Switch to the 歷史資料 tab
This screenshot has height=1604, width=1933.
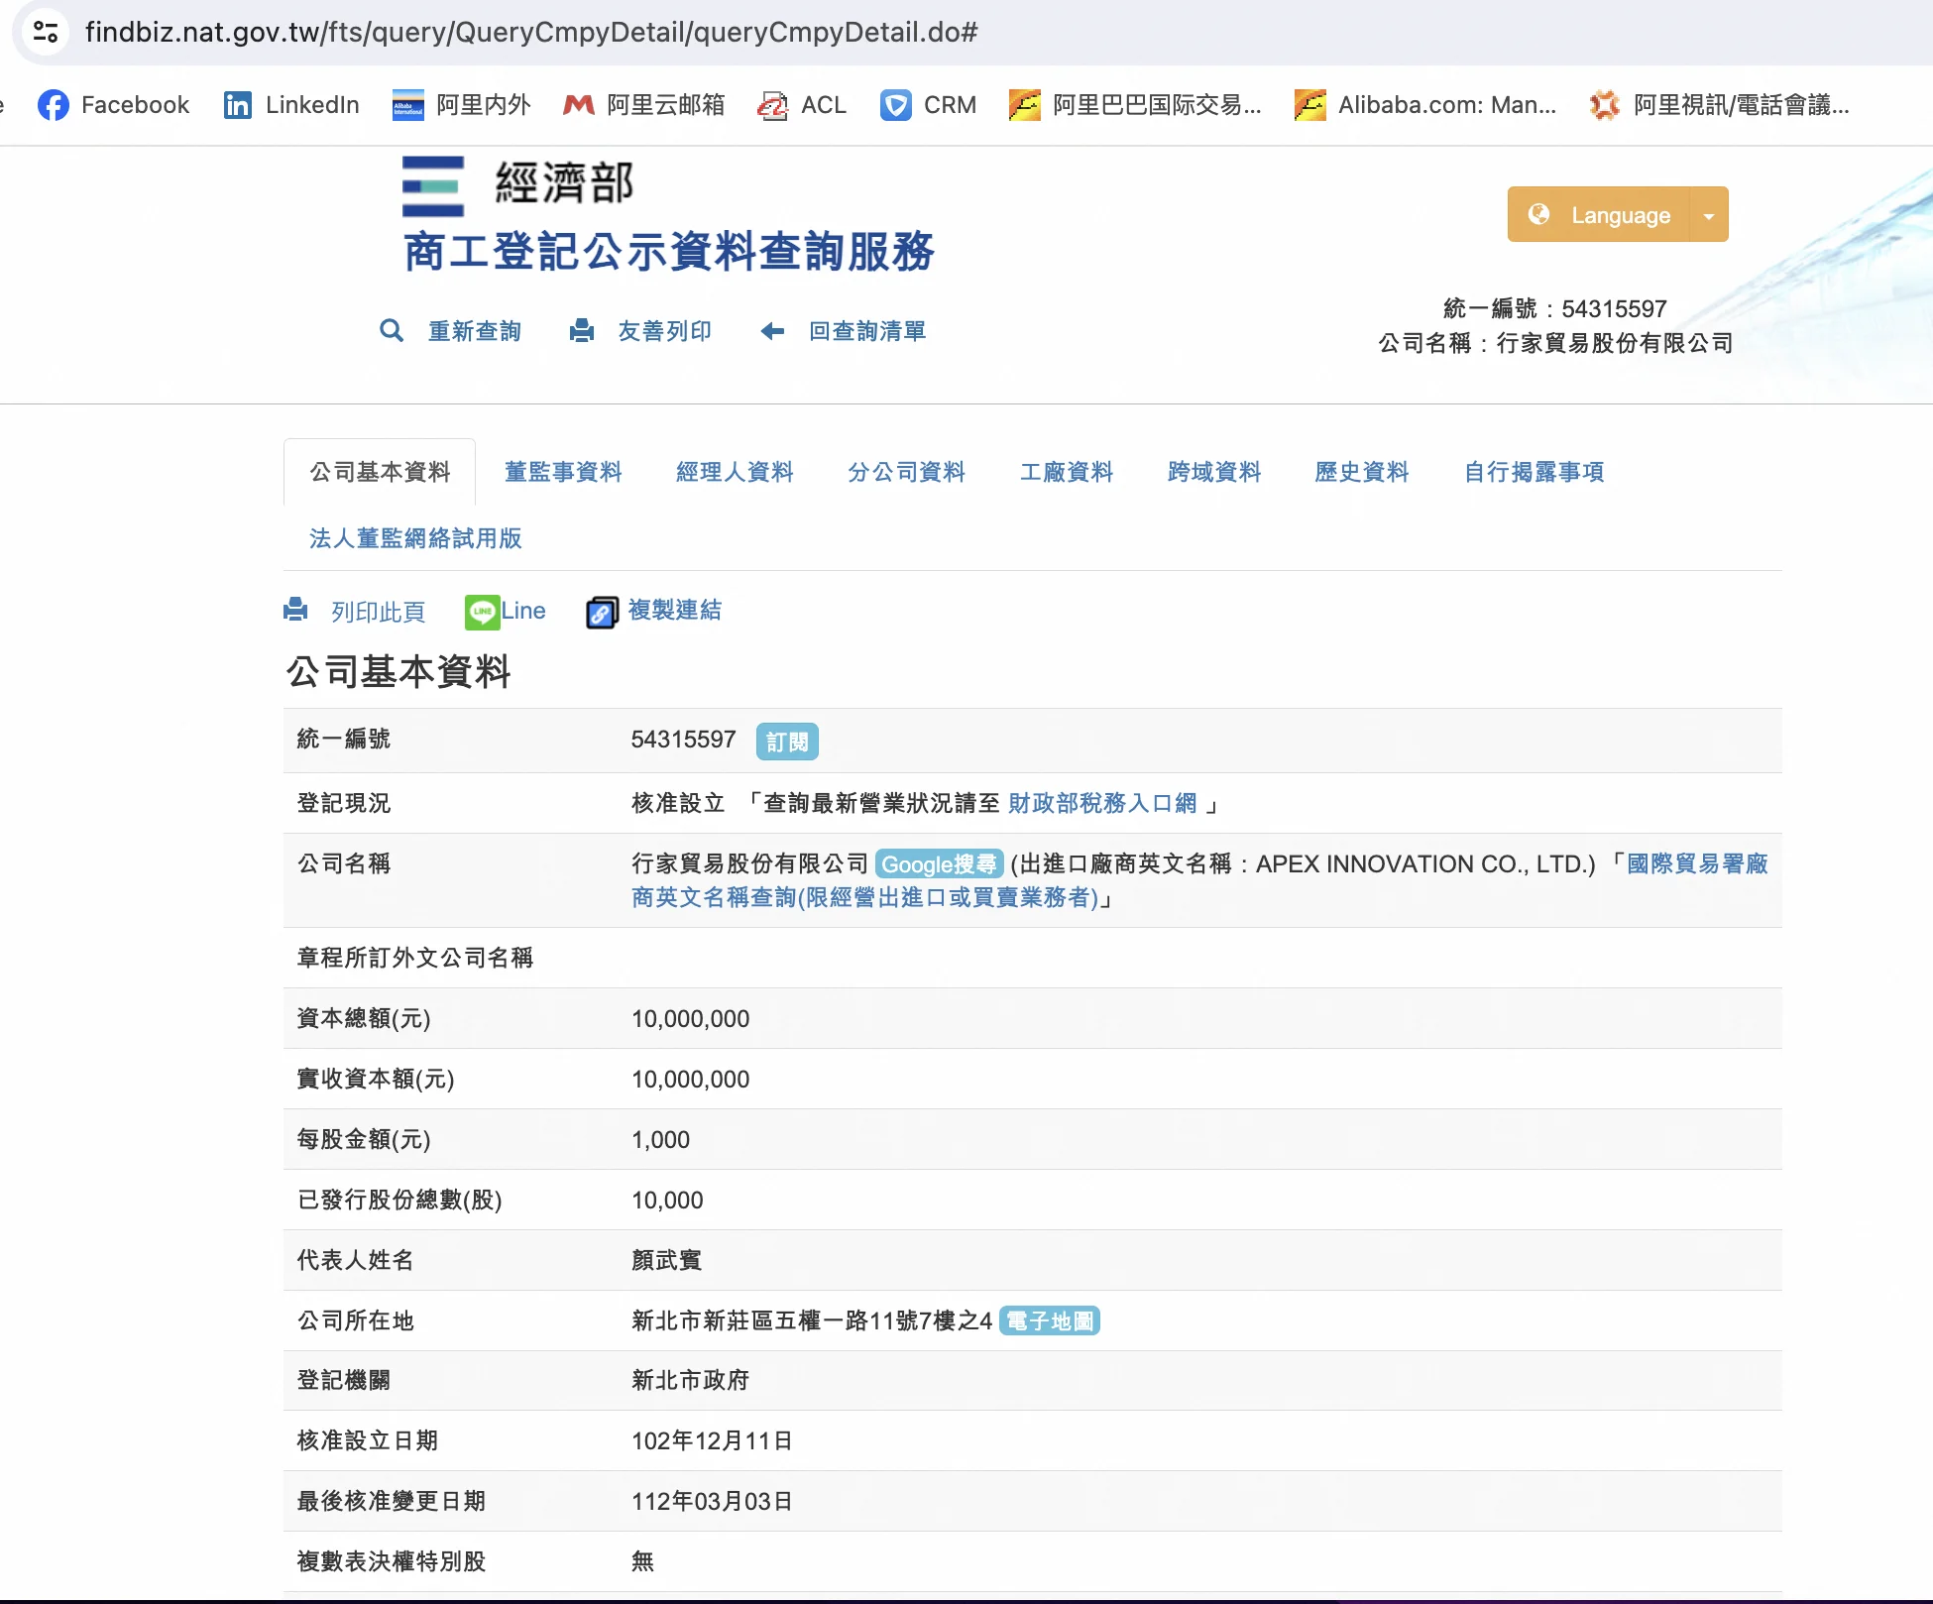[x=1361, y=472]
